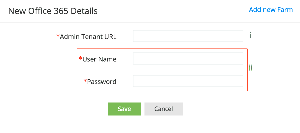The height and width of the screenshot is (133, 300).
Task: Click the green 'i' annotation marker
Action: tap(250, 35)
